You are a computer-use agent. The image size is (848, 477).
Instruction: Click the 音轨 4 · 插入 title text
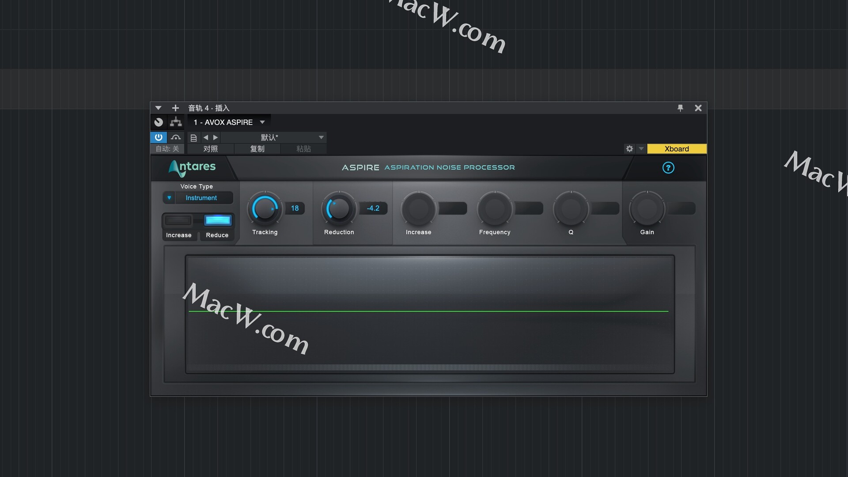pyautogui.click(x=209, y=108)
